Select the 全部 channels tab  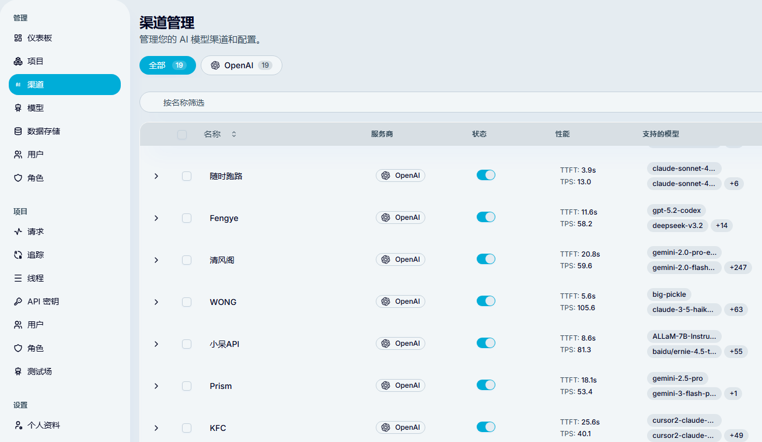click(167, 65)
